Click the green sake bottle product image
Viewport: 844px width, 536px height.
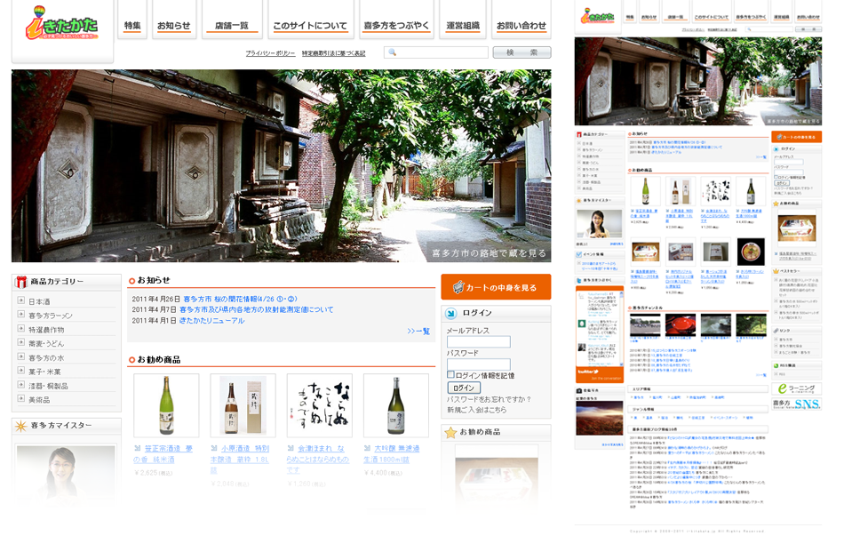(166, 405)
